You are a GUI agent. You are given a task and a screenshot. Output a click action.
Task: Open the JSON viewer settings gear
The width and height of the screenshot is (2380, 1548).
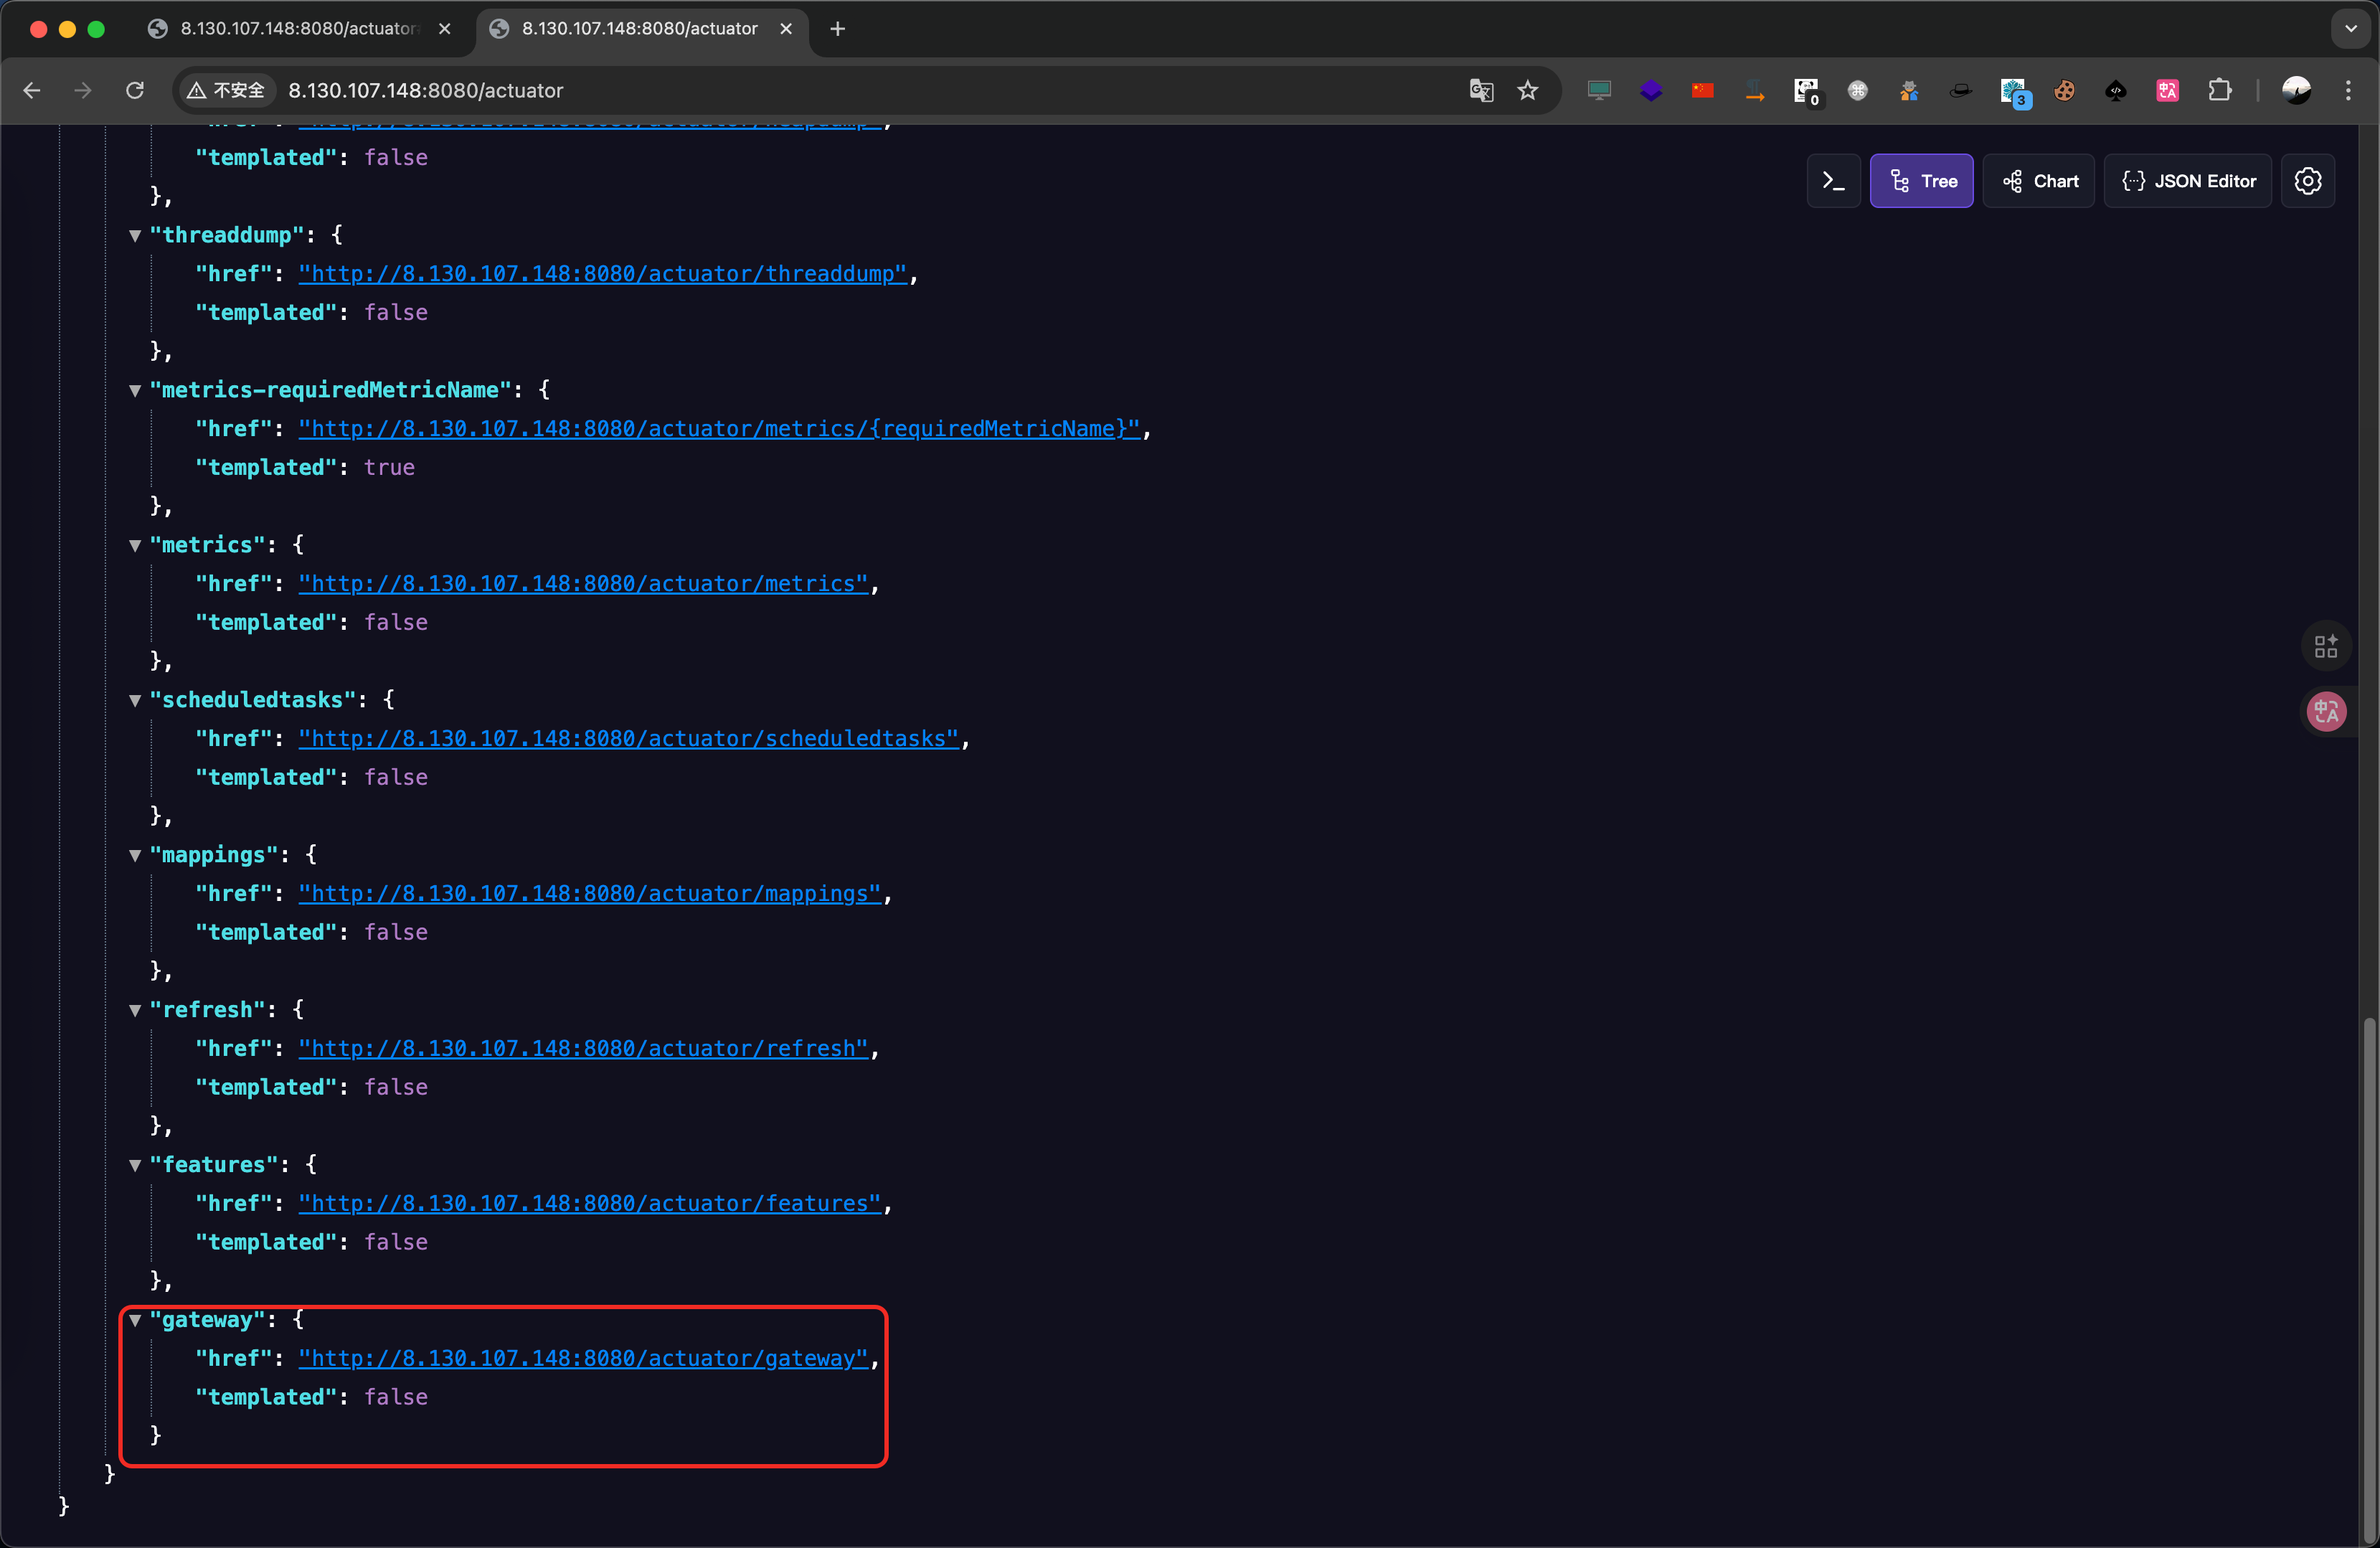coord(2307,181)
